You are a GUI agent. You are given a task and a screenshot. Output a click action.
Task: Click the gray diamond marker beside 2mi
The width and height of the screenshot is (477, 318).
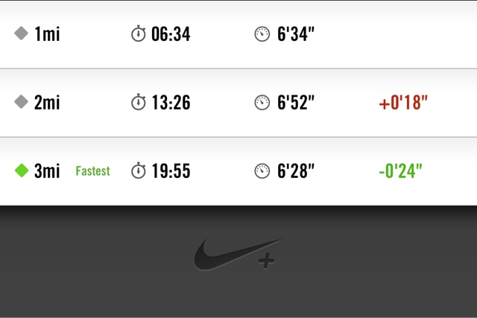coord(22,102)
